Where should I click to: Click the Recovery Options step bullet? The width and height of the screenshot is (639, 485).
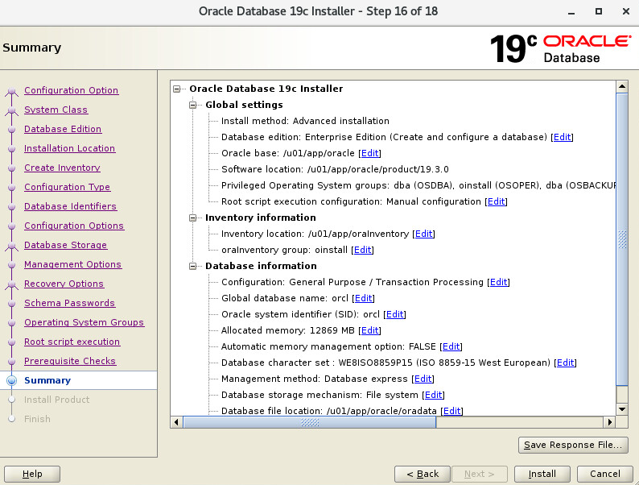point(12,284)
